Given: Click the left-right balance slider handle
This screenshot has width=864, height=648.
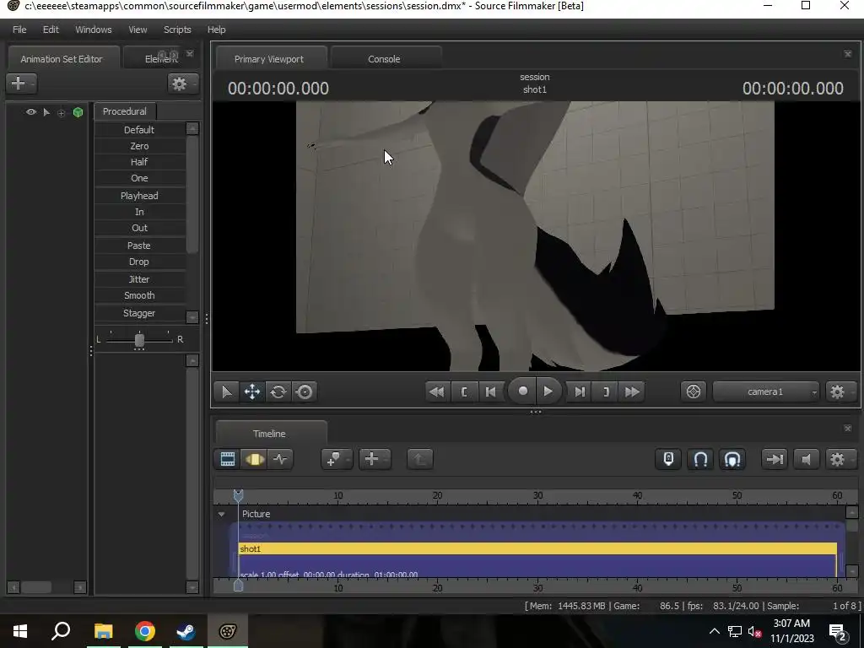Looking at the screenshot, I should (139, 340).
